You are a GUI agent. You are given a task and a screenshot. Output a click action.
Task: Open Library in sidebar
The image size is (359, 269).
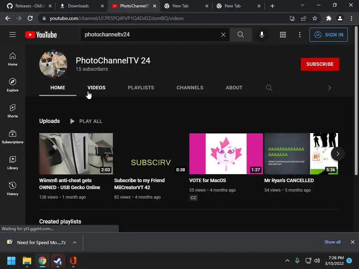(x=13, y=163)
